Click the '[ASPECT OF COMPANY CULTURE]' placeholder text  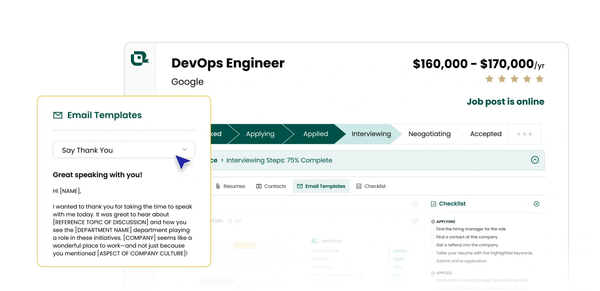click(142, 253)
